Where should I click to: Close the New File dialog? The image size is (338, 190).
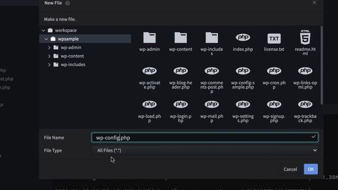point(314,3)
